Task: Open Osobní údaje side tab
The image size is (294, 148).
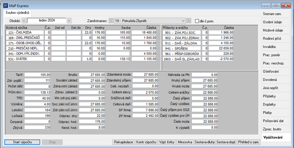Action: click(276, 22)
